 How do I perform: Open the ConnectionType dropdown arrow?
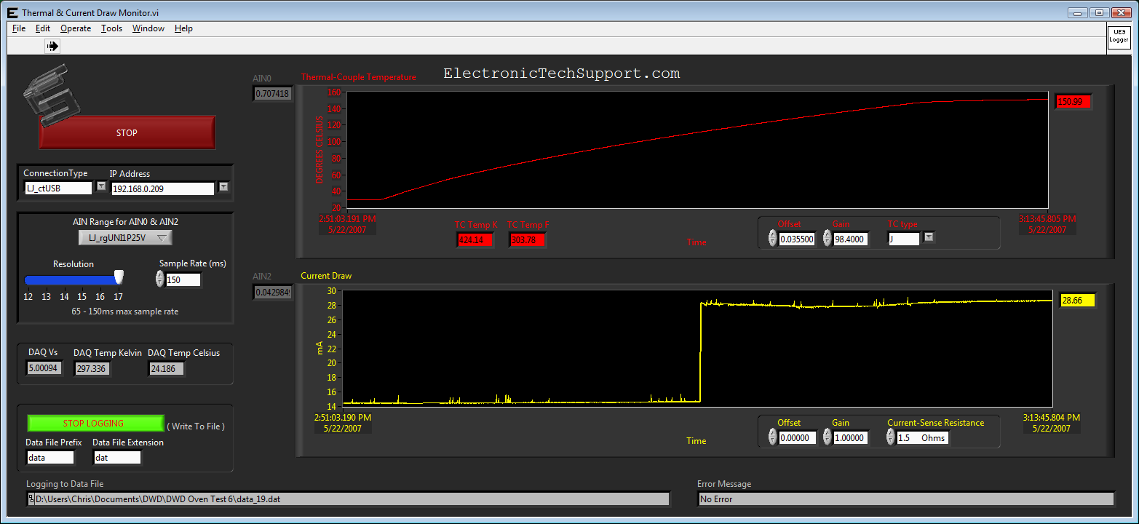101,186
